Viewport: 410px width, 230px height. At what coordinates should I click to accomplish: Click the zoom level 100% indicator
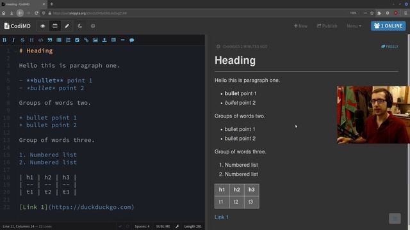coord(353,13)
